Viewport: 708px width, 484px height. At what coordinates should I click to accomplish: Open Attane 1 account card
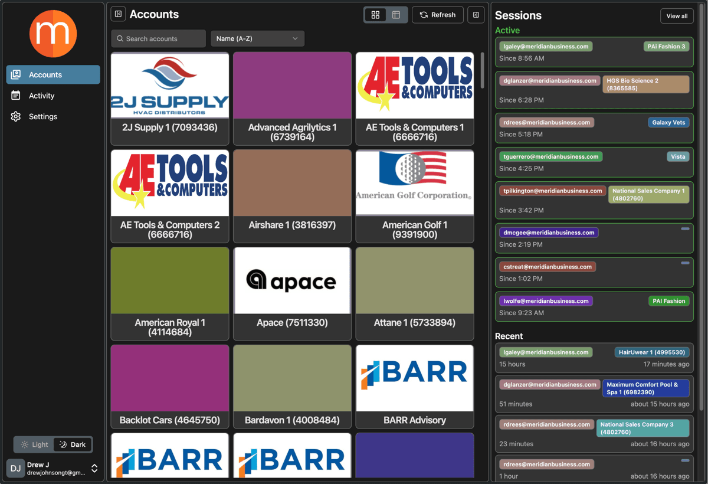pos(415,294)
